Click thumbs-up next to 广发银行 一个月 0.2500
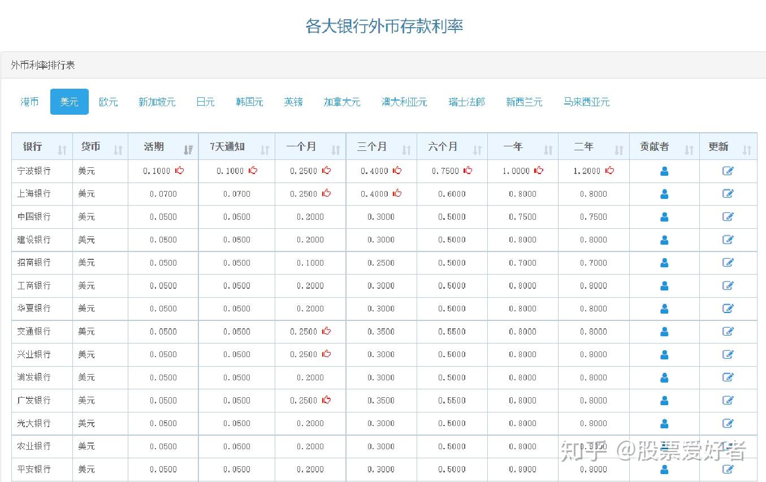This screenshot has width=766, height=482. click(326, 400)
